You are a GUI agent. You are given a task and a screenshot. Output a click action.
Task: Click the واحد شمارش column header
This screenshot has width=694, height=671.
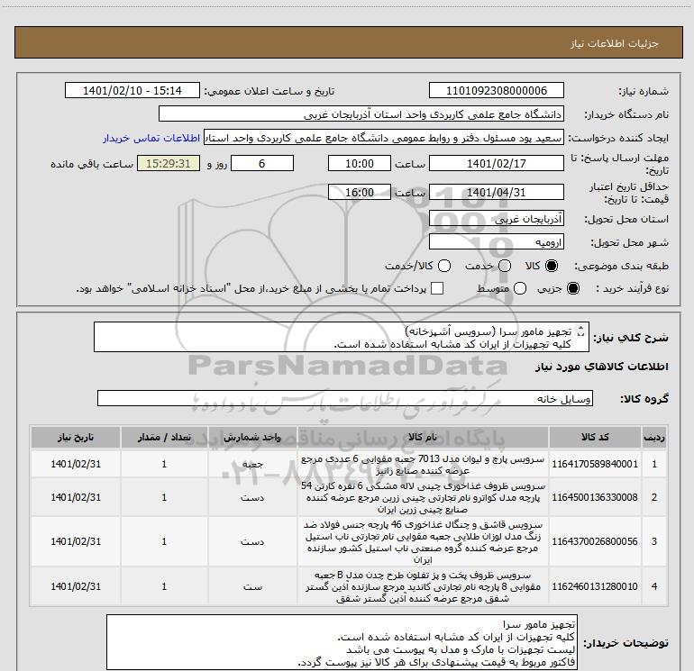click(252, 437)
